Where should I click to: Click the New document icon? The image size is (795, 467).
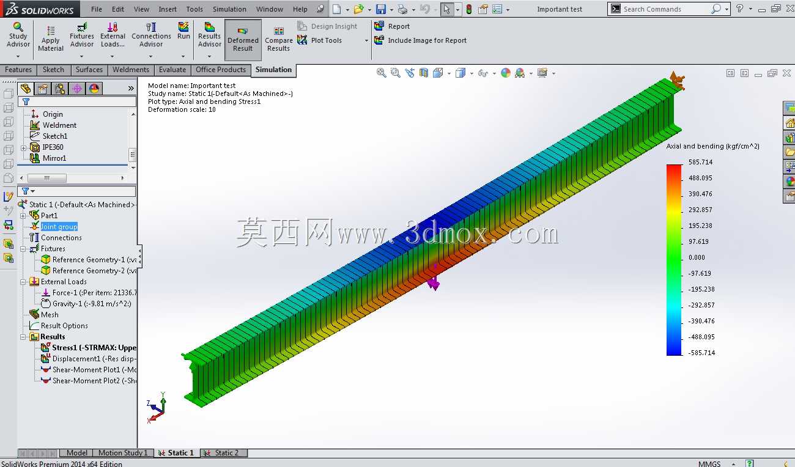tap(336, 9)
